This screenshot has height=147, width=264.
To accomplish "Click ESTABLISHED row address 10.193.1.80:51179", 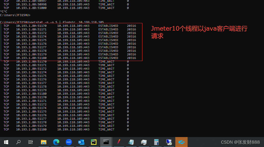I will click(31, 54).
